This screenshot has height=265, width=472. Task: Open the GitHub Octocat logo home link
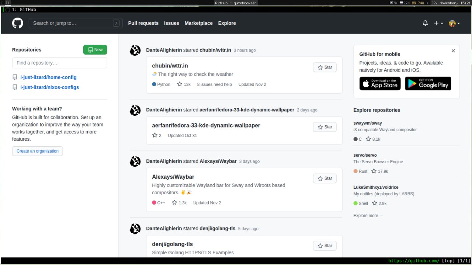(x=17, y=23)
